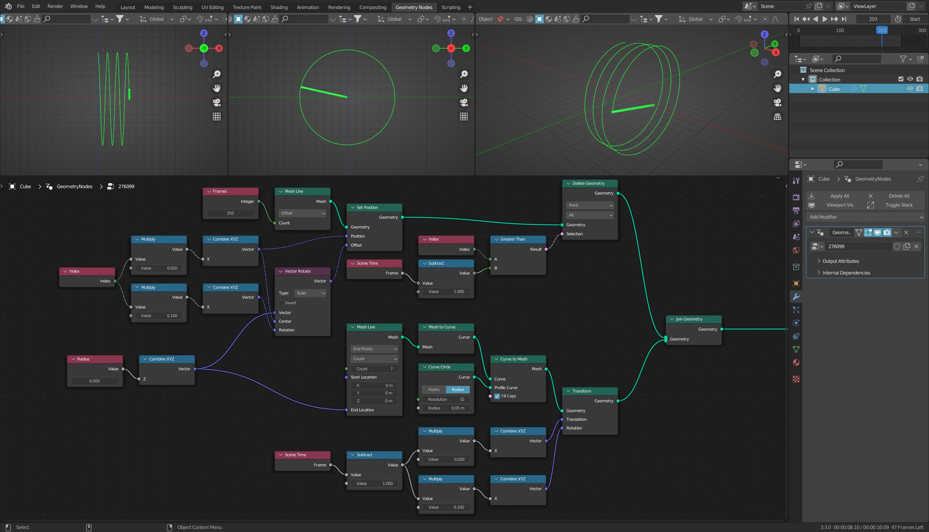Select the Modeling workspace tab
The image size is (929, 532).
(x=154, y=7)
